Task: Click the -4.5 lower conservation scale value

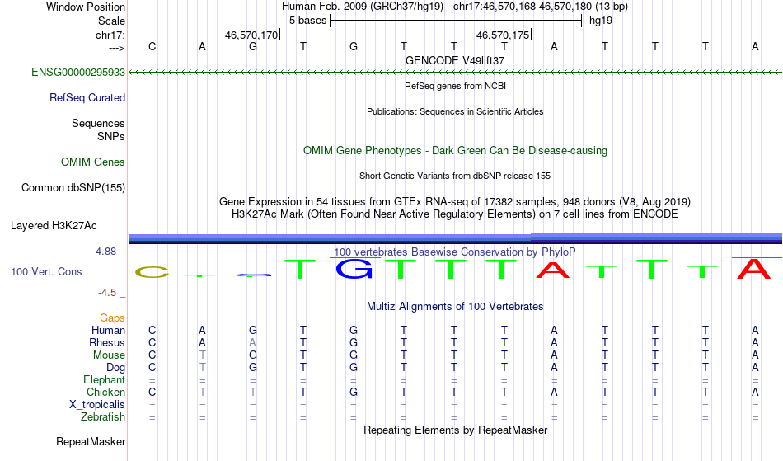Action: pos(107,293)
